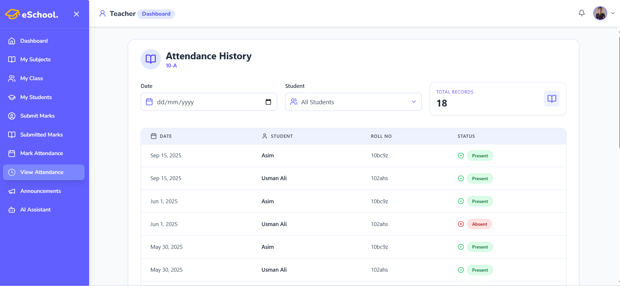Image resolution: width=620 pixels, height=286 pixels.
Task: Select View Attendance menu item
Action: pyautogui.click(x=44, y=172)
